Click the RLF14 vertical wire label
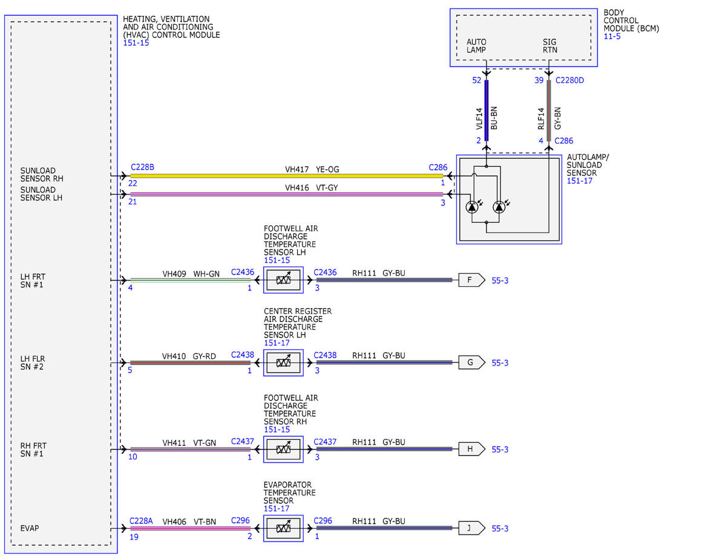 click(x=541, y=118)
